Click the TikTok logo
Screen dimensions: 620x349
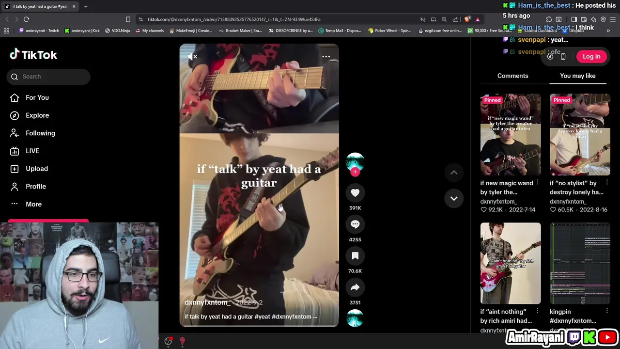coord(33,55)
